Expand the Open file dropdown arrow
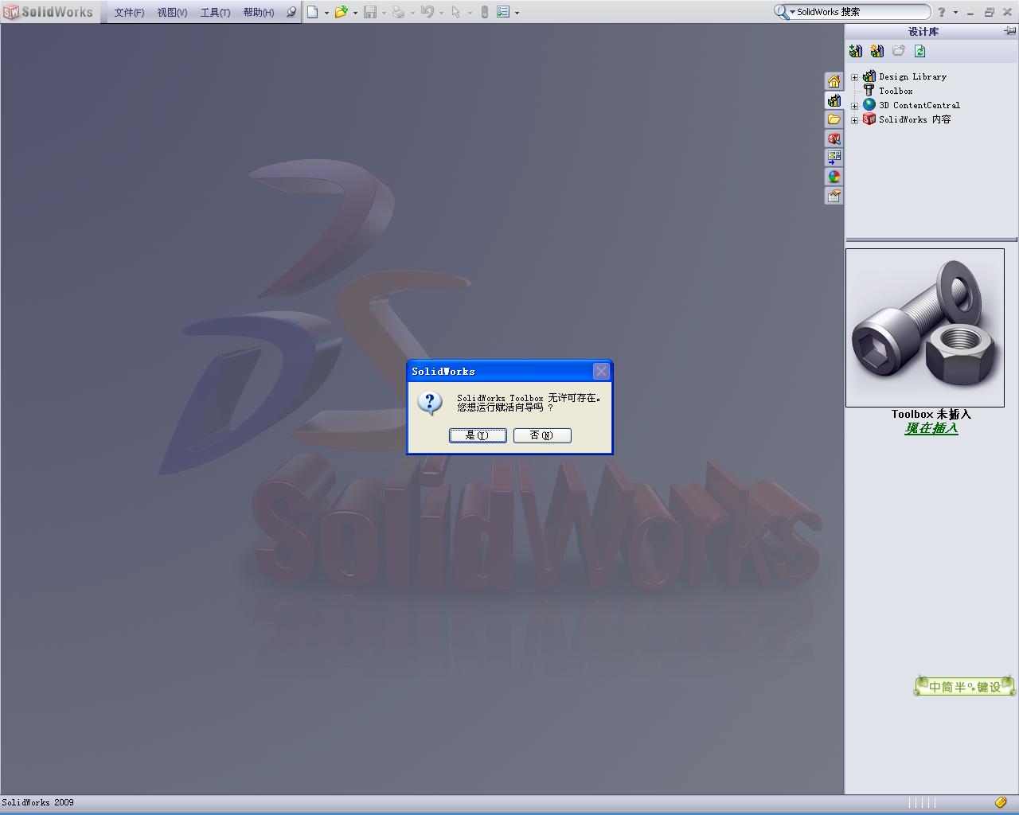1019x815 pixels. coord(355,13)
